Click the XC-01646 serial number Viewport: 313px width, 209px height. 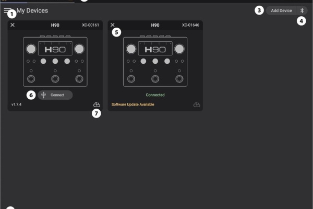pyautogui.click(x=190, y=25)
